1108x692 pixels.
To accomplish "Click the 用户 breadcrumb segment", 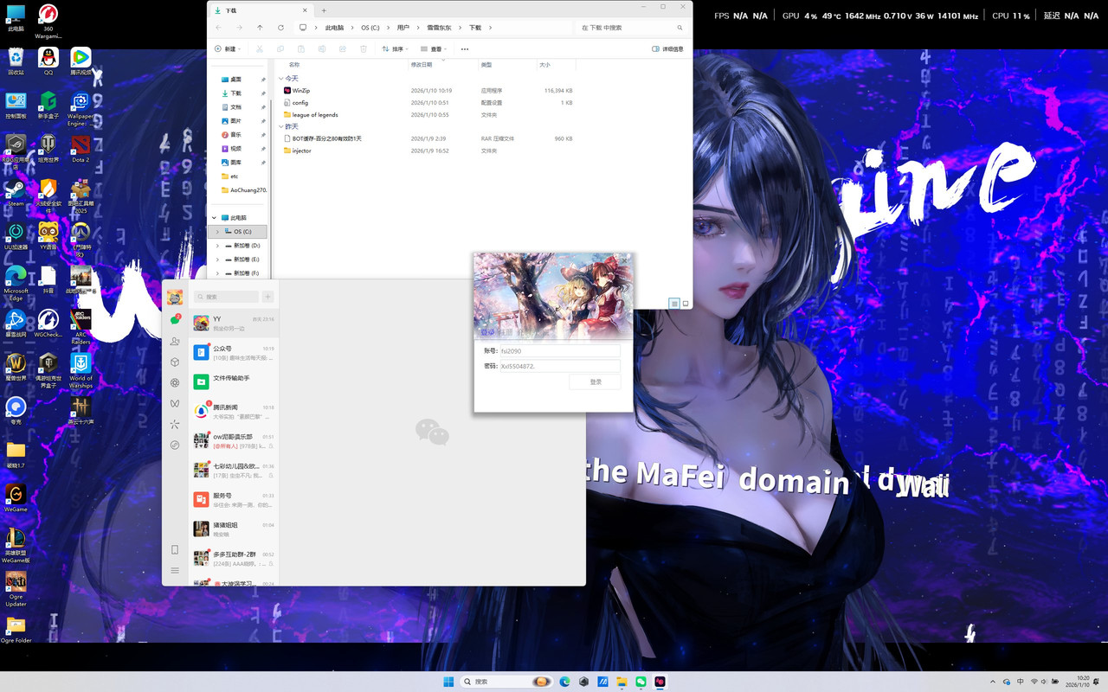I will pyautogui.click(x=403, y=28).
